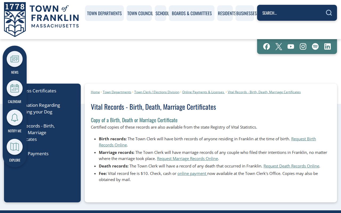Click 'Copy of a Birth, Death or Marriage Certificate' subheading
This screenshot has height=213, width=341.
click(x=134, y=120)
